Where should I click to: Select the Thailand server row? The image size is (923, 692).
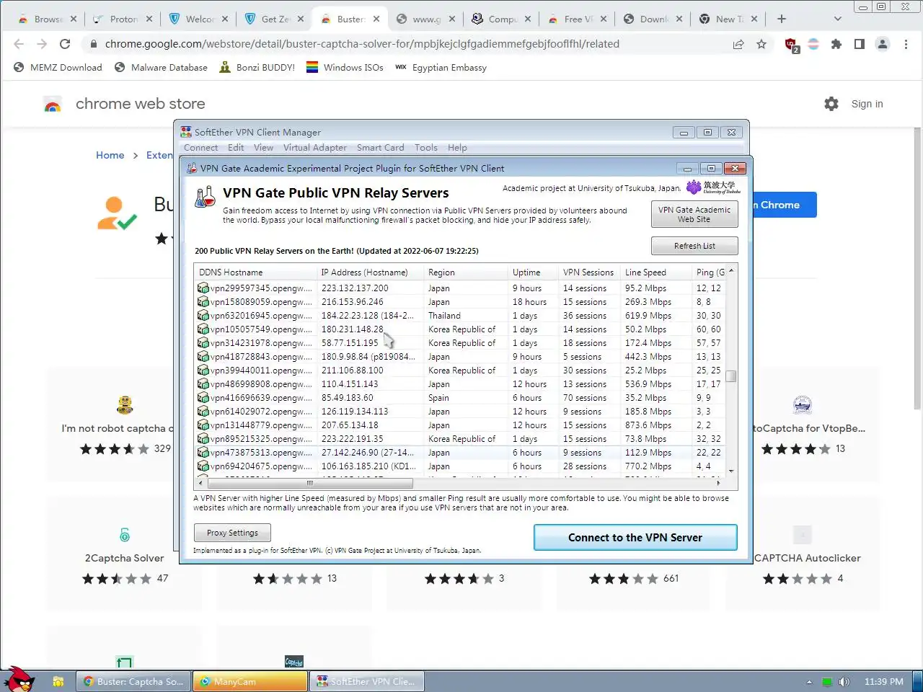click(x=460, y=315)
